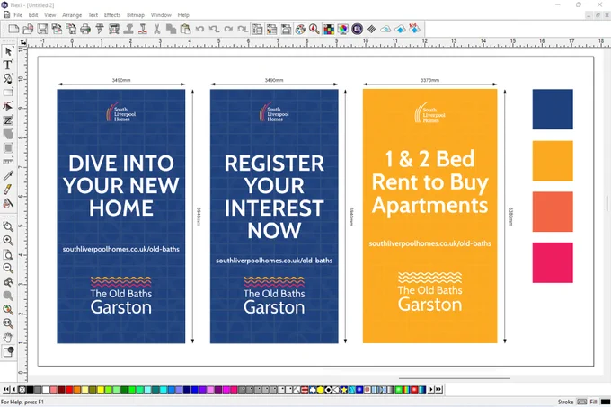Open the Help menu
The image size is (611, 407).
click(x=183, y=14)
